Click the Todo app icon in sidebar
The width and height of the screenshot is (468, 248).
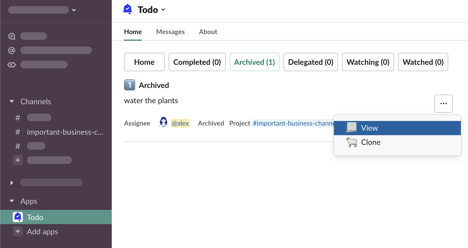pyautogui.click(x=18, y=217)
